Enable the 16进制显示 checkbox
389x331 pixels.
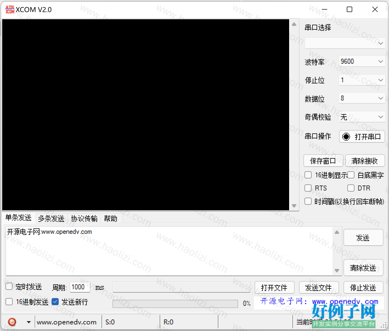tap(308, 175)
